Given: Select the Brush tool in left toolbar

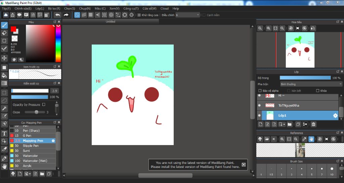Looking at the screenshot, I should [x=4, y=25].
